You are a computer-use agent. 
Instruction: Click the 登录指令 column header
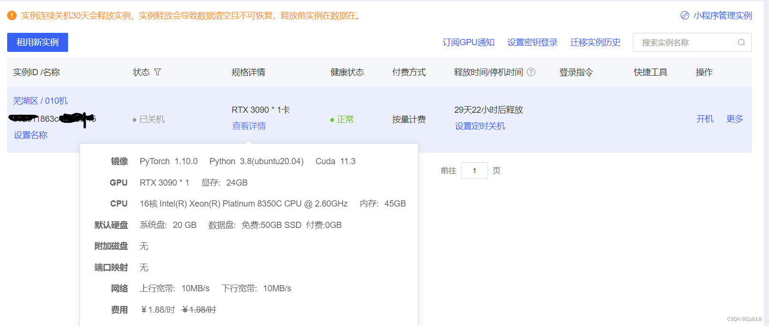[576, 72]
